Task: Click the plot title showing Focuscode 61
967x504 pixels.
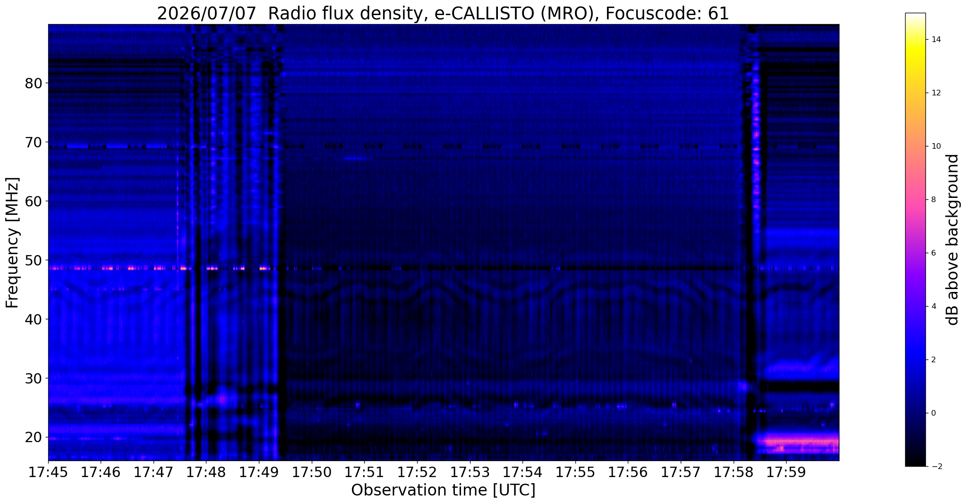Action: coord(443,13)
